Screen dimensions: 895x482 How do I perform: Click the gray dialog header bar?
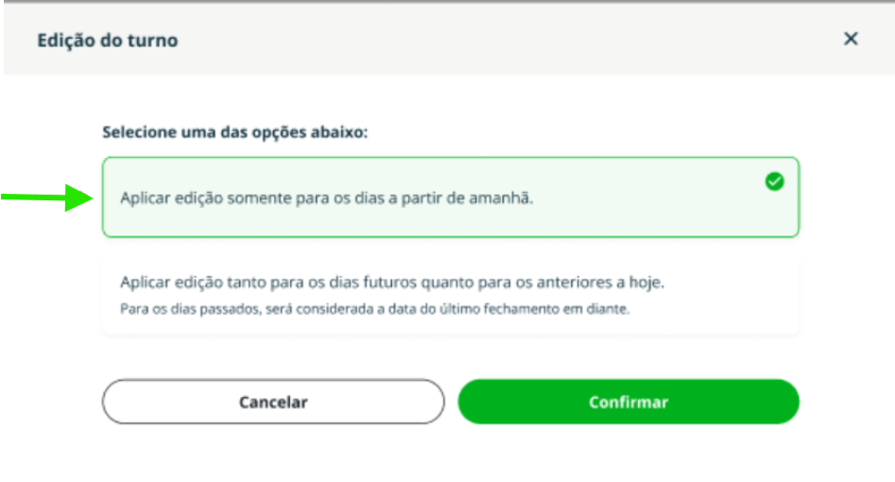click(x=449, y=39)
